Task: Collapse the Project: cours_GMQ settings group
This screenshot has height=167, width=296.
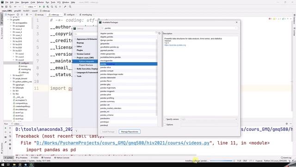Action: tap(75, 58)
